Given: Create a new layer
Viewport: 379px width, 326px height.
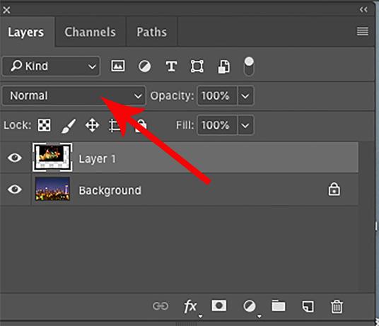Looking at the screenshot, I should click(x=308, y=306).
